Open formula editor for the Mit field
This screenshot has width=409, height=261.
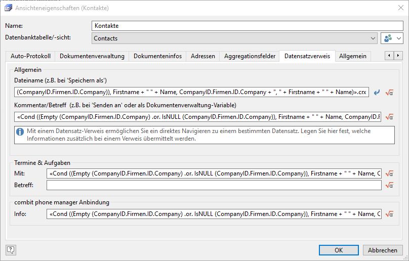point(389,173)
